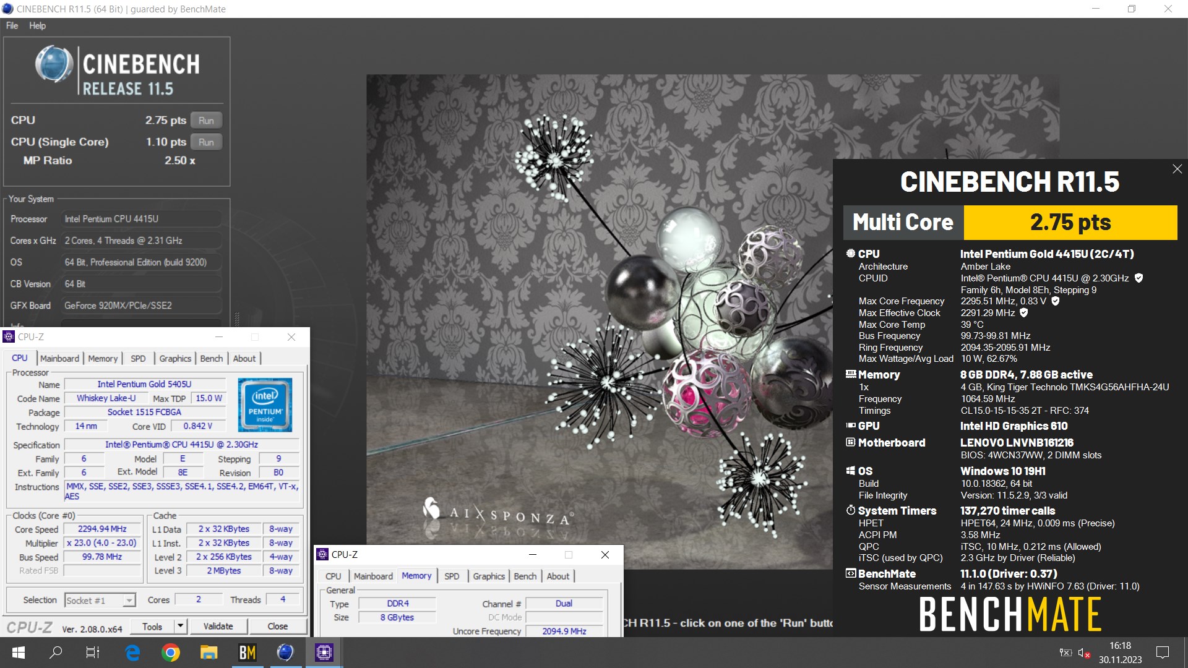Open Socket #1 selection dropdown
The height and width of the screenshot is (668, 1188).
click(100, 601)
